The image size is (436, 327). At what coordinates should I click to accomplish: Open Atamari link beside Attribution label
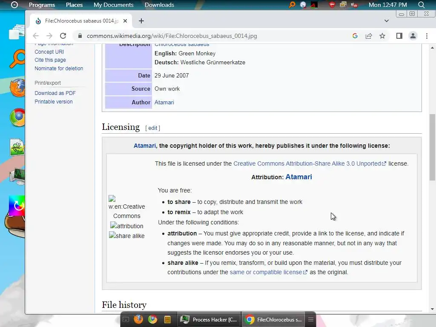coord(298,177)
